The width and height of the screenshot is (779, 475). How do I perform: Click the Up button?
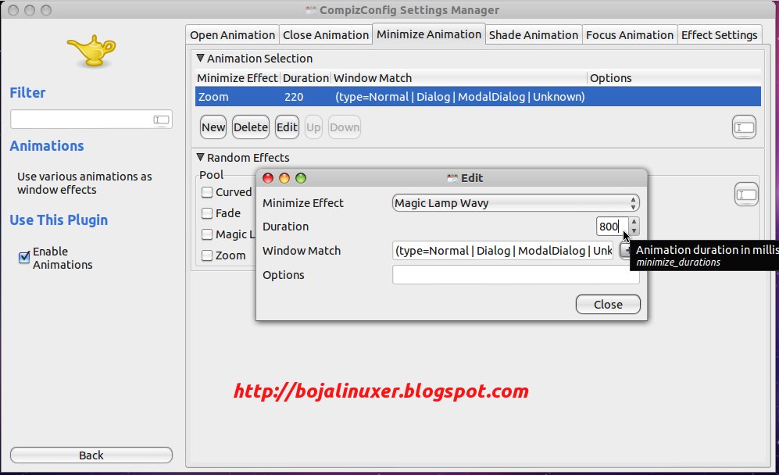[x=313, y=127]
